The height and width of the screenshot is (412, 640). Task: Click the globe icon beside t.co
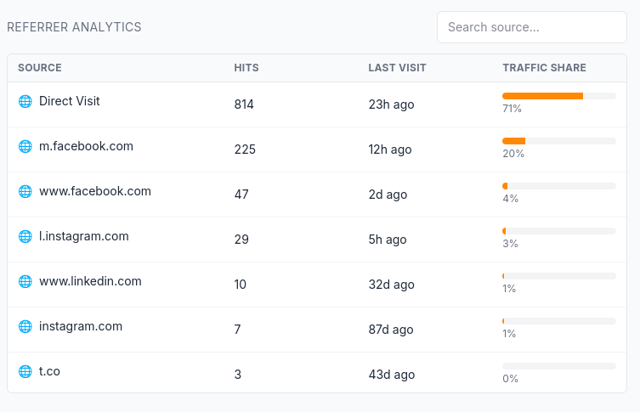tap(25, 371)
